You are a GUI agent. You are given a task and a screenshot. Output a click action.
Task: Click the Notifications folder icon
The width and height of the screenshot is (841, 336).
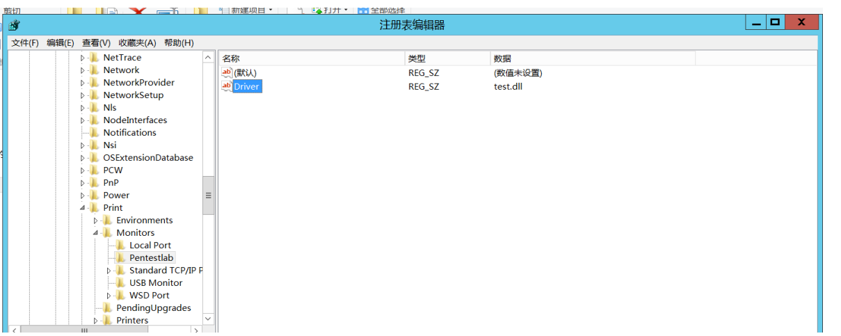coord(95,132)
